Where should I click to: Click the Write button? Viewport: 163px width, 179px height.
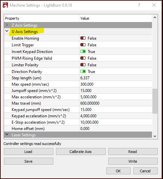click(x=133, y=161)
